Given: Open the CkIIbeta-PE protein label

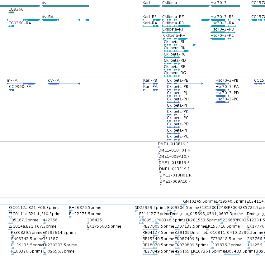Looking at the screenshot, I should 177,80.
